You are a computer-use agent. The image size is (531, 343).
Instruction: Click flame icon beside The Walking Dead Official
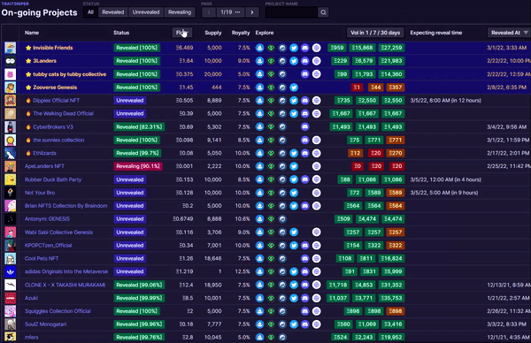(28, 114)
